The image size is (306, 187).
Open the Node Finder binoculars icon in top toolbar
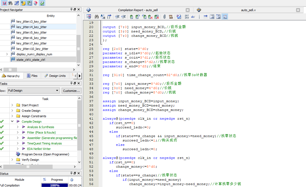click(x=10, y=3)
